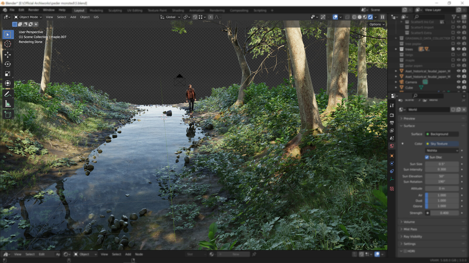Open the Object Data properties tab
The image size is (469, 263).
click(x=392, y=179)
